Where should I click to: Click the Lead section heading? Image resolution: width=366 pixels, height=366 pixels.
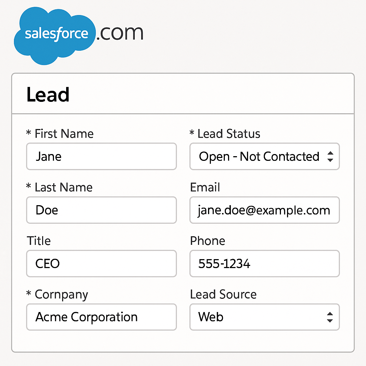pyautogui.click(x=48, y=95)
